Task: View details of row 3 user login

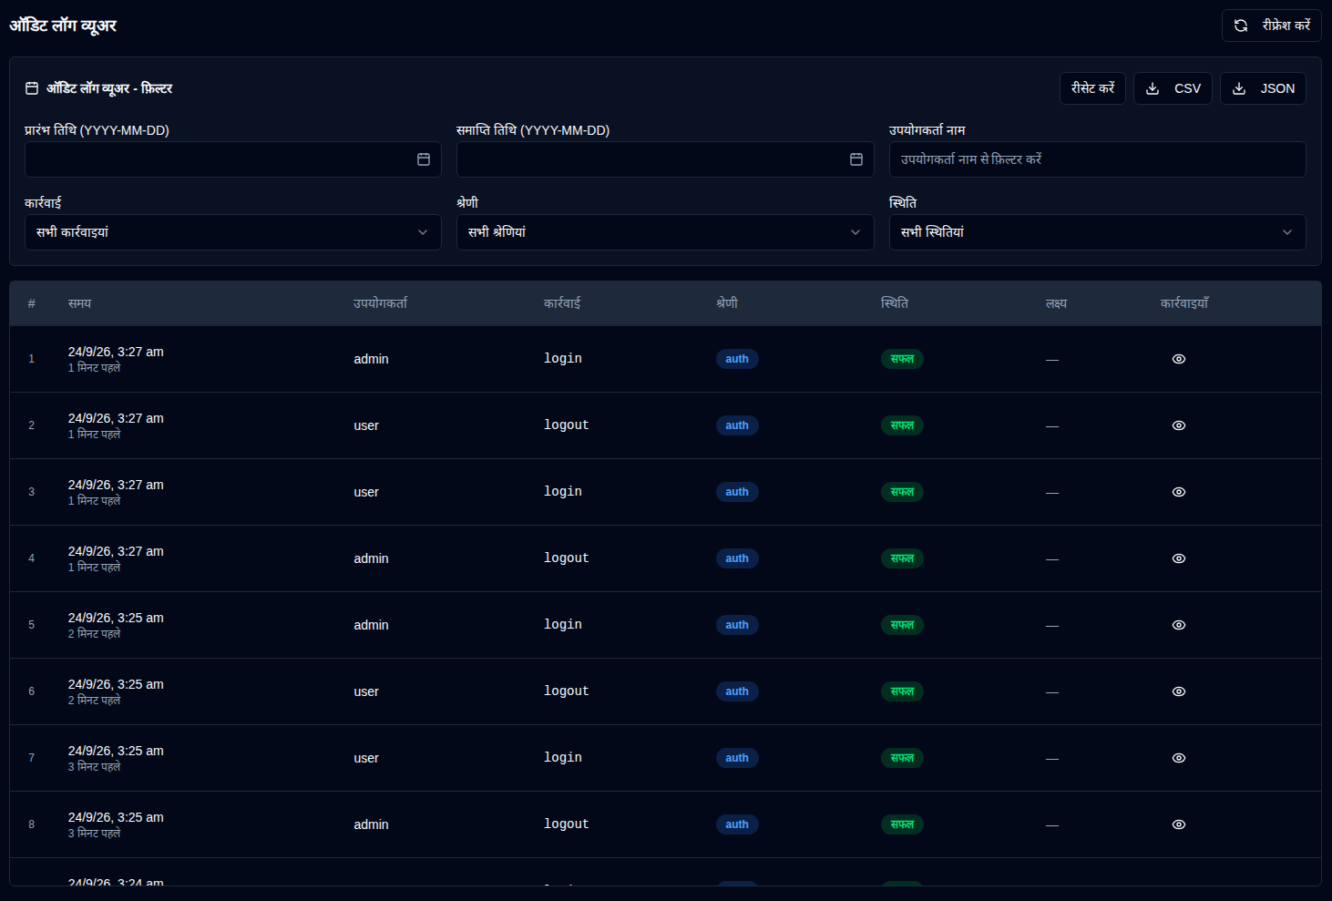Action: pos(1179,492)
